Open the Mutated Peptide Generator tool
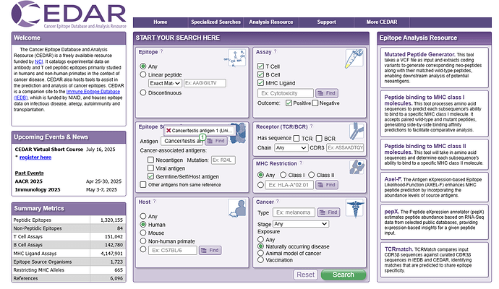 [419, 54]
